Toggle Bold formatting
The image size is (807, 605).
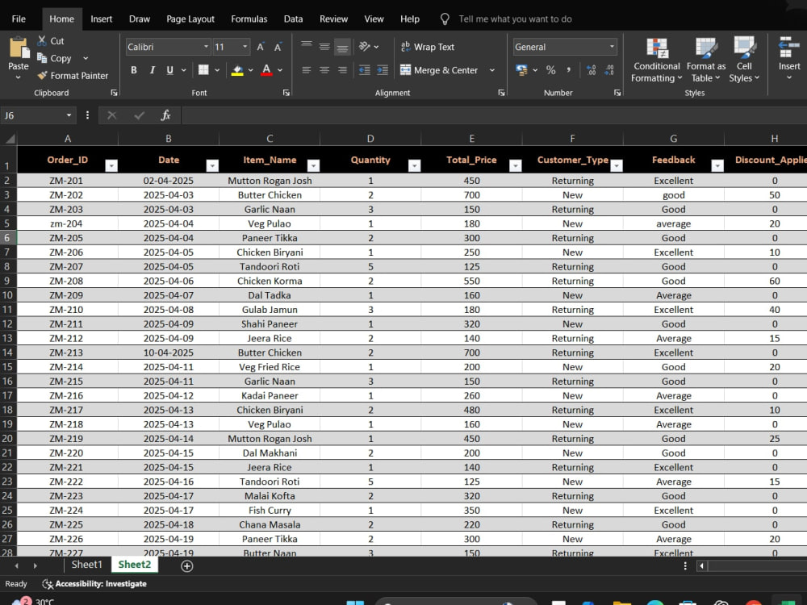click(134, 70)
